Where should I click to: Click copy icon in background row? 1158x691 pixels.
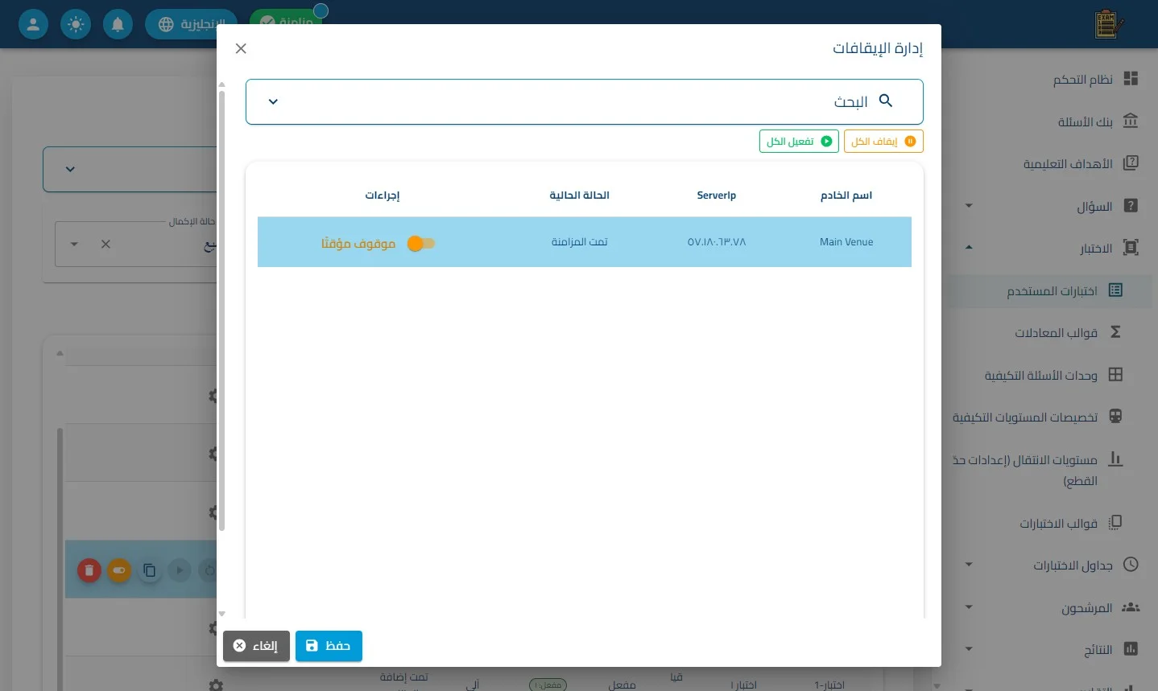click(149, 570)
